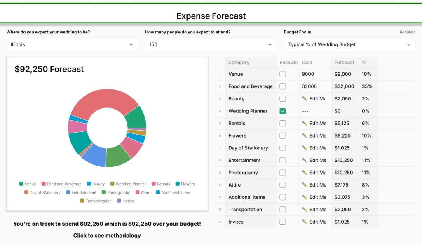Click to see methodology link
This screenshot has height=245, width=422.
point(107,236)
